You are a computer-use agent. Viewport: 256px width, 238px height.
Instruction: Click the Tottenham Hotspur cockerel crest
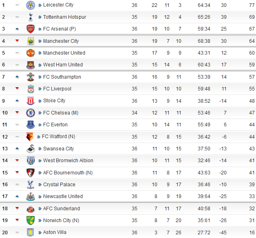point(31,17)
